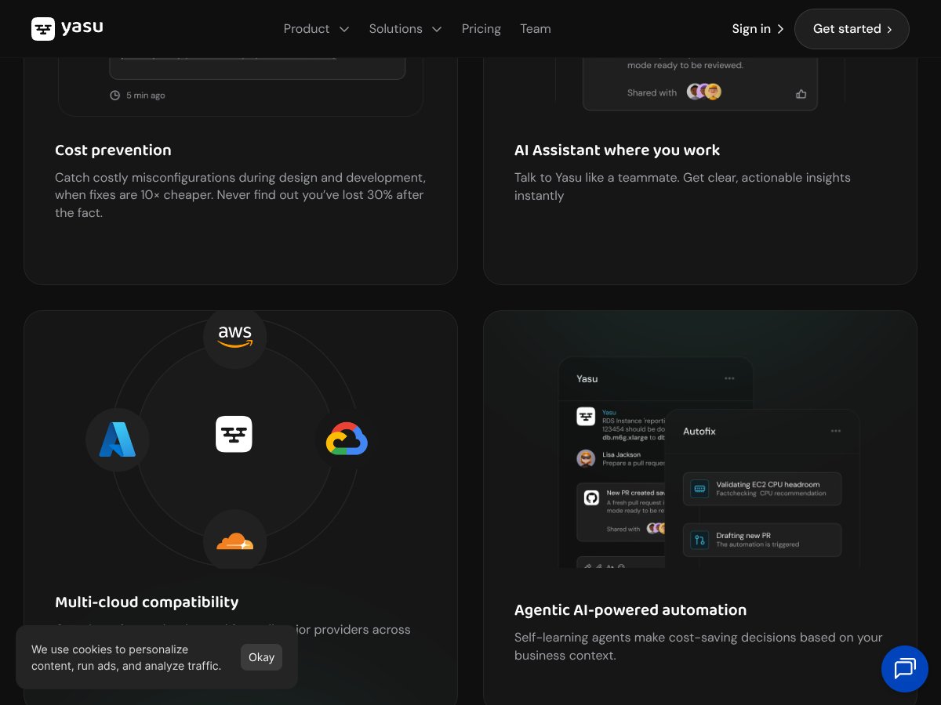Viewport: 941px width, 705px height.
Task: Click the Google Cloud logo icon
Action: pos(347,439)
